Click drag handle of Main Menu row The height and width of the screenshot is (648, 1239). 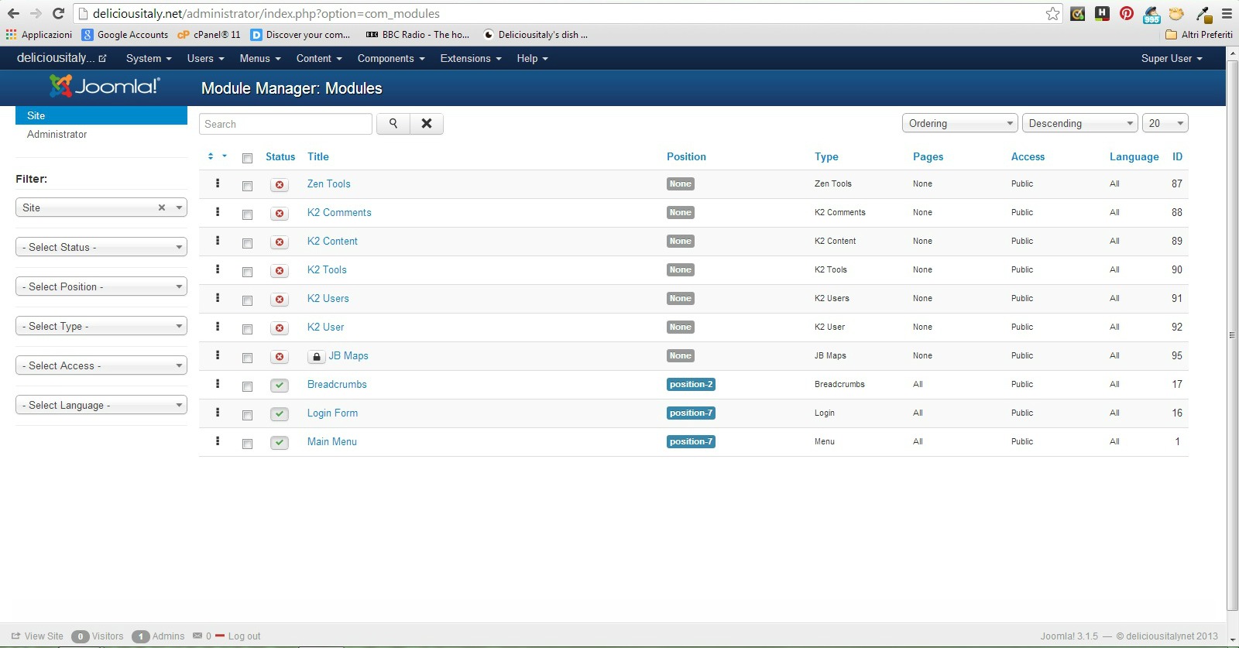coord(218,441)
